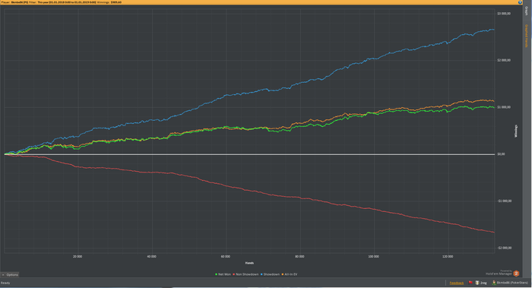532x288 pixels.
Task: Click the Hands axis title
Action: pos(249,263)
